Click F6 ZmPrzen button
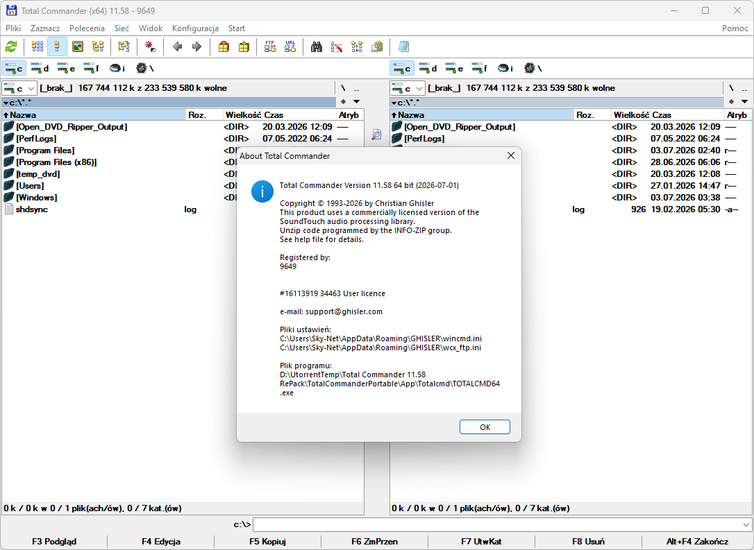This screenshot has width=754, height=550. pos(375,542)
